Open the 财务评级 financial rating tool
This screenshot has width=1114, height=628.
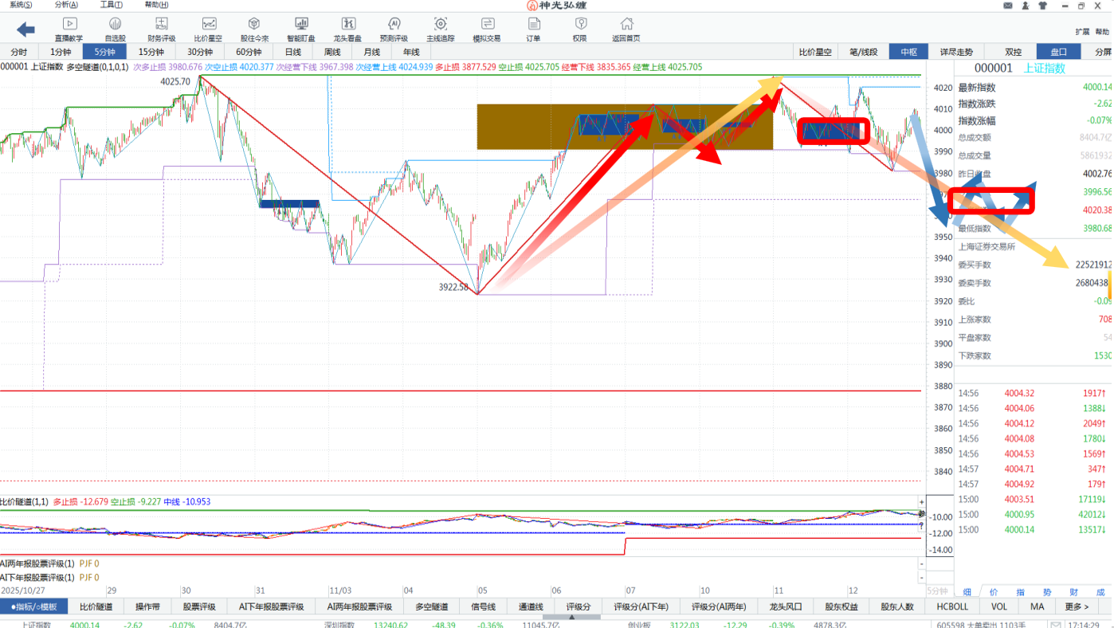(x=162, y=29)
